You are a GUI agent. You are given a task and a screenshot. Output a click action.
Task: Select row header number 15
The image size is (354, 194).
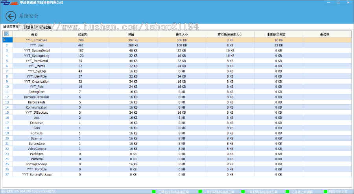[7, 113]
